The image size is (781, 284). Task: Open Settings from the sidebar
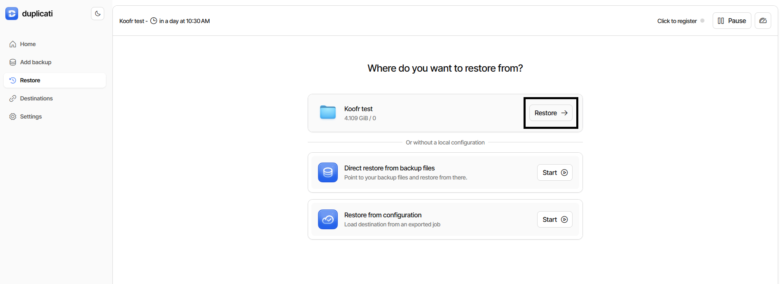(55, 116)
